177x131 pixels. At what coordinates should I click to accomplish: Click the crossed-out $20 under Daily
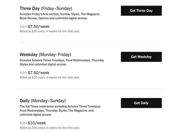[x=23, y=123]
